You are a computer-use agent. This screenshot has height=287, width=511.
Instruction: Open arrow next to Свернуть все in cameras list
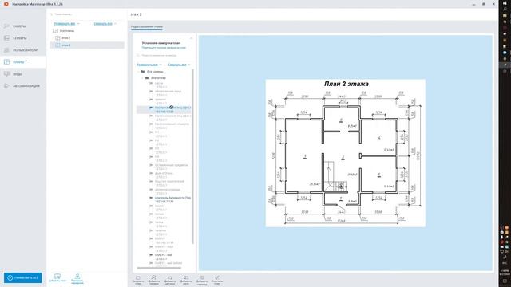pyautogui.click(x=189, y=65)
